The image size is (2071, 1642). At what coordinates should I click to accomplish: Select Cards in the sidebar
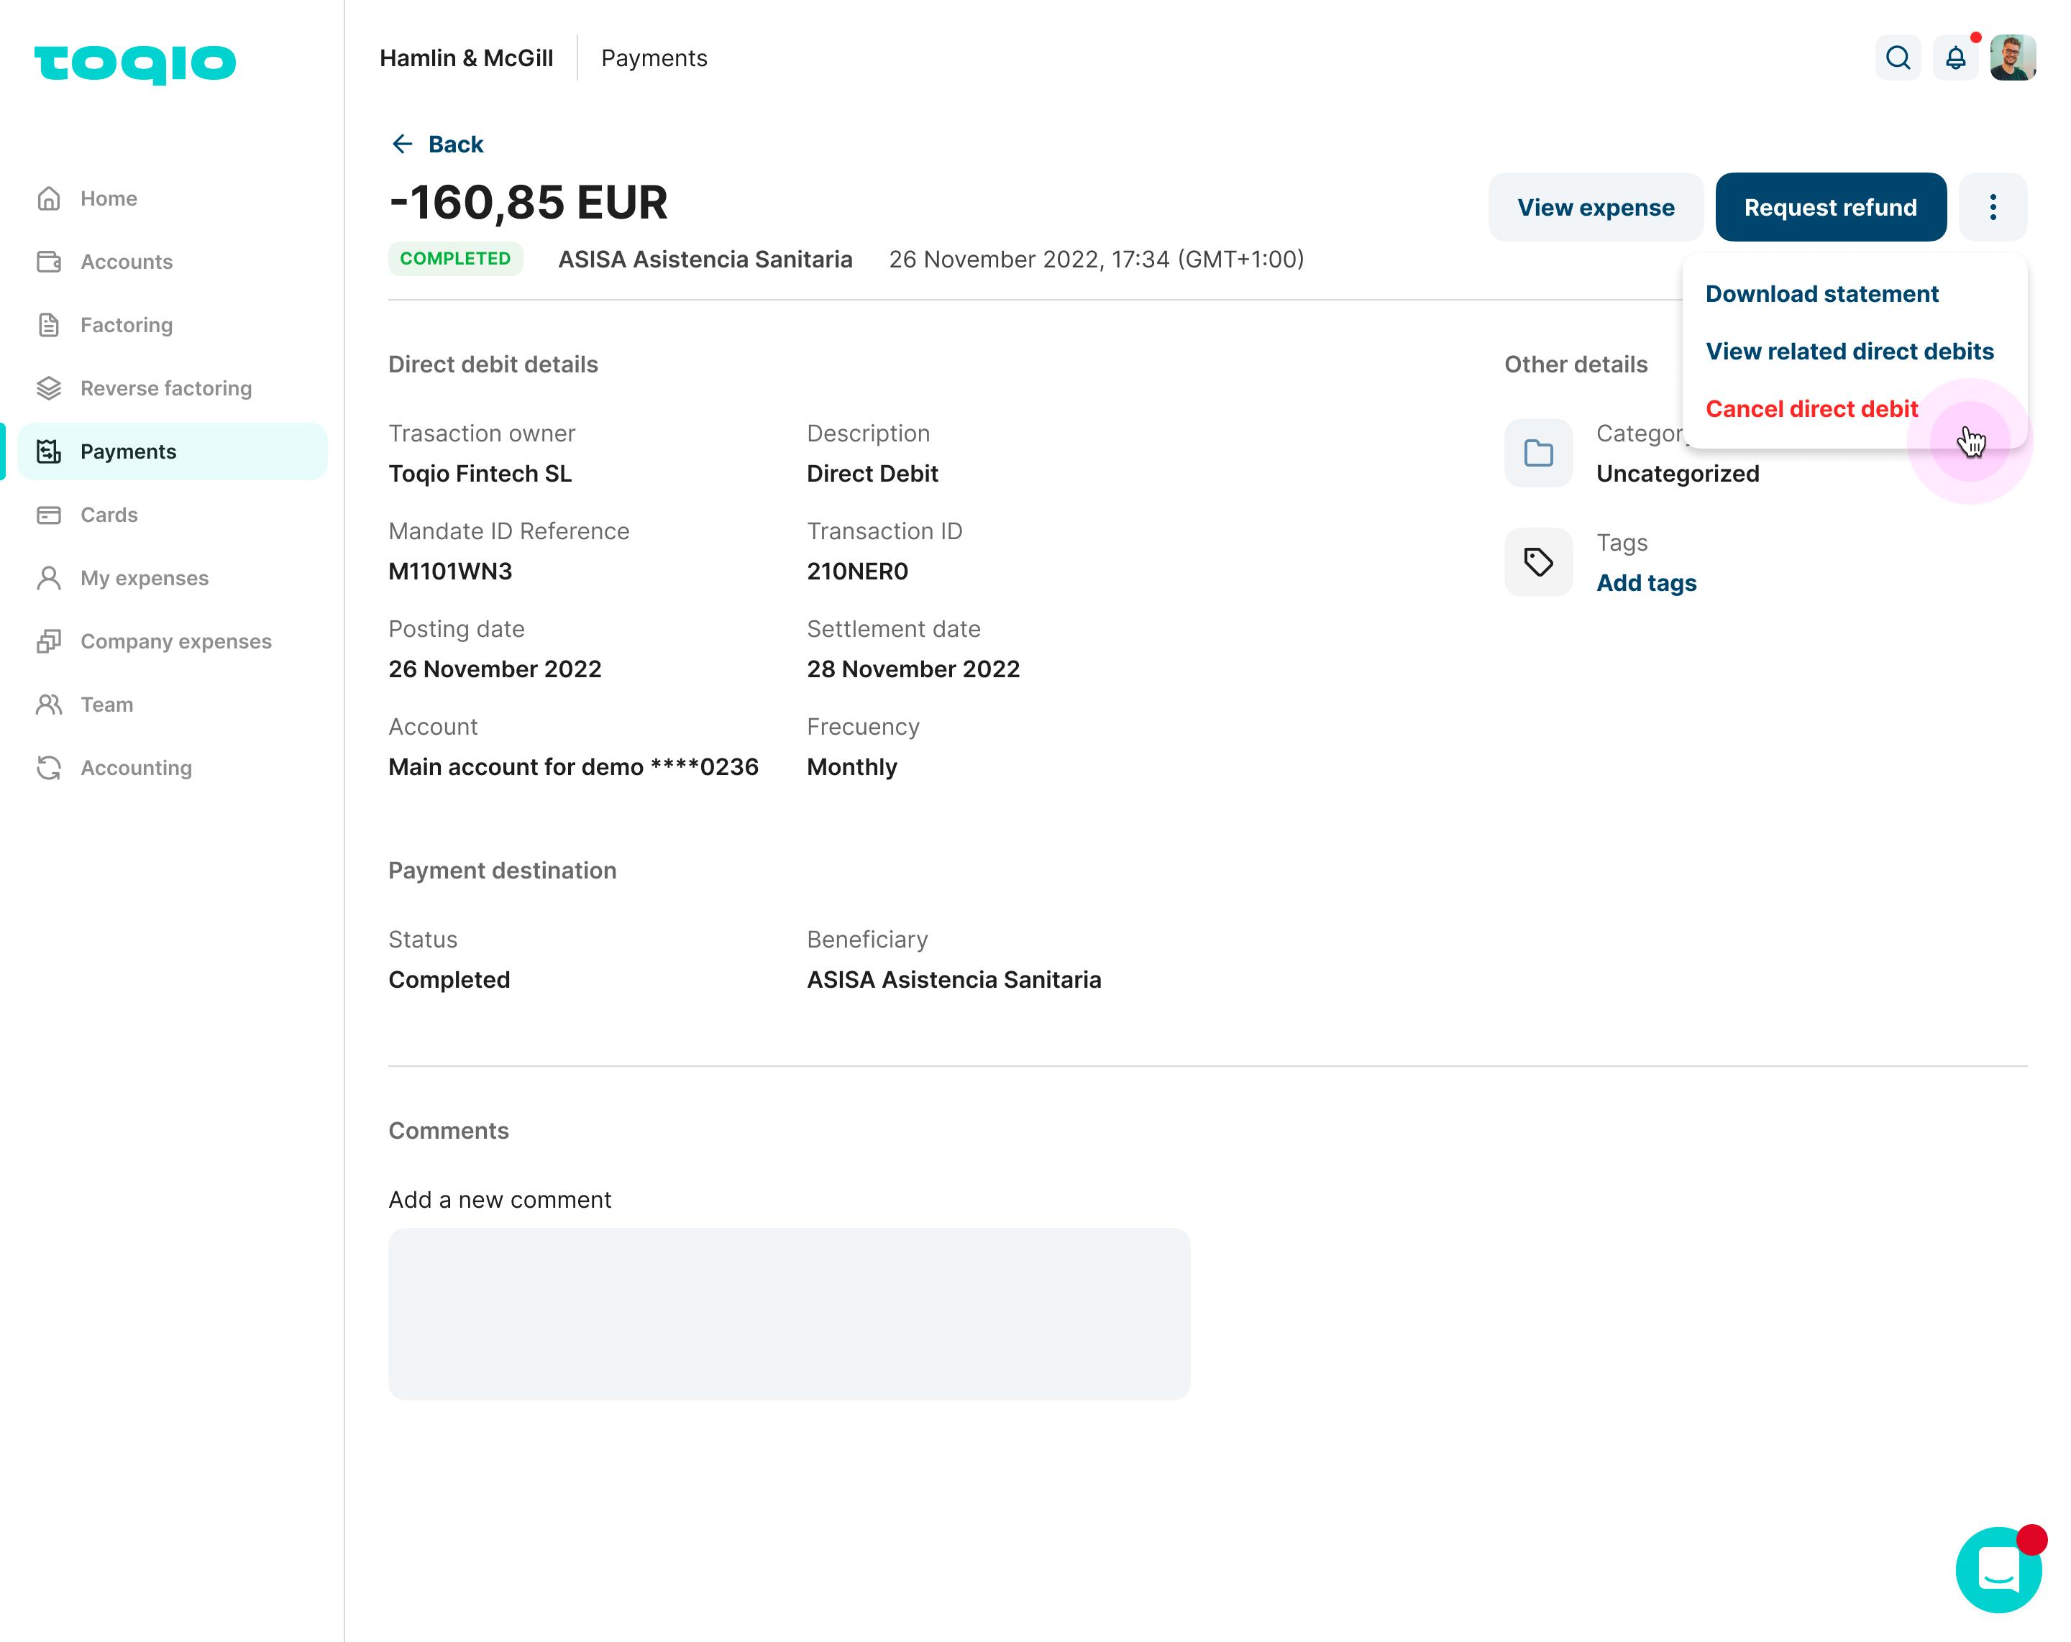pyautogui.click(x=109, y=515)
